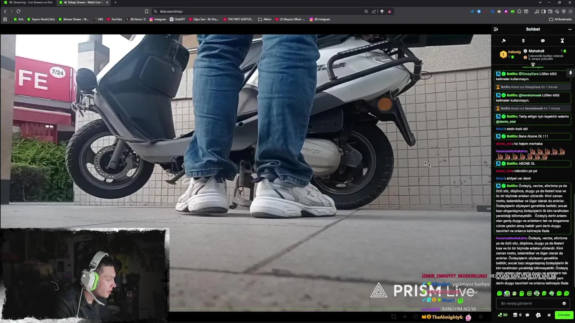Open the zoom magnifier in address bar
Image resolution: width=575 pixels, height=323 pixels.
366,11
